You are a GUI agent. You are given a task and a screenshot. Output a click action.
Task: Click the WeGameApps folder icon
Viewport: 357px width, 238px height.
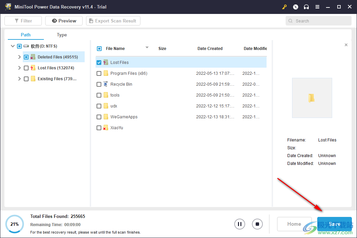pos(106,117)
